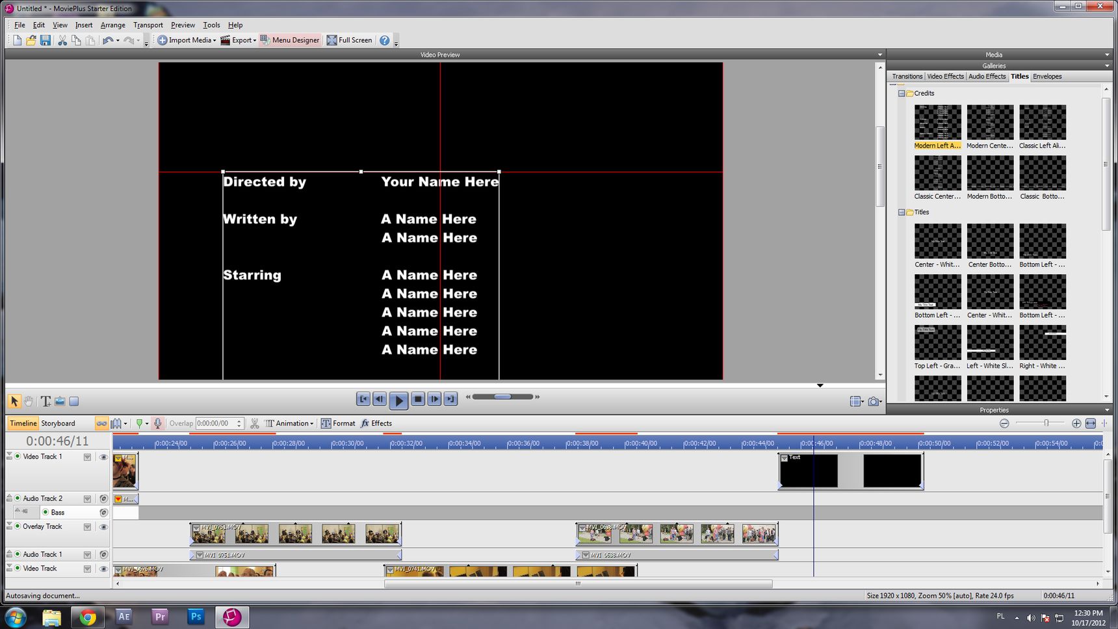Mute Audio Track 1 speaker toggle

103,555
